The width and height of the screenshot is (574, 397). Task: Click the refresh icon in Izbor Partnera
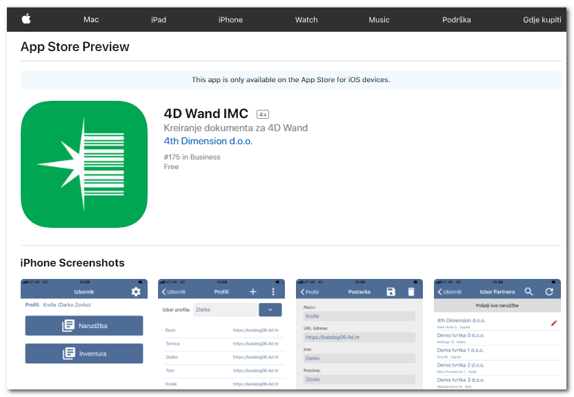click(x=549, y=291)
